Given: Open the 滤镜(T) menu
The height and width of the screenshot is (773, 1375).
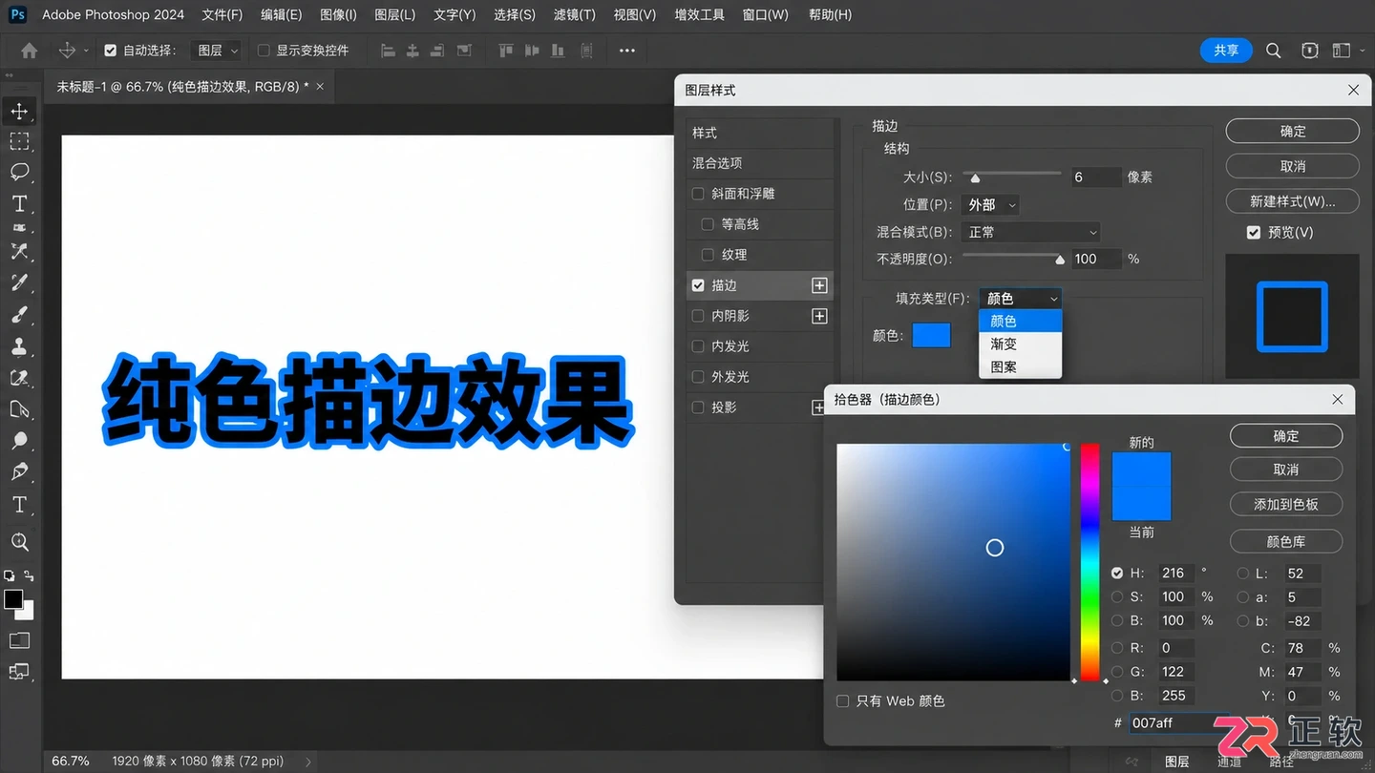Looking at the screenshot, I should coord(575,14).
